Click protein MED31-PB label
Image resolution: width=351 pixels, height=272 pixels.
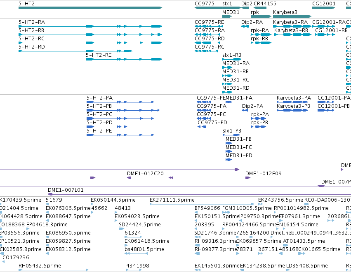tap(239, 139)
